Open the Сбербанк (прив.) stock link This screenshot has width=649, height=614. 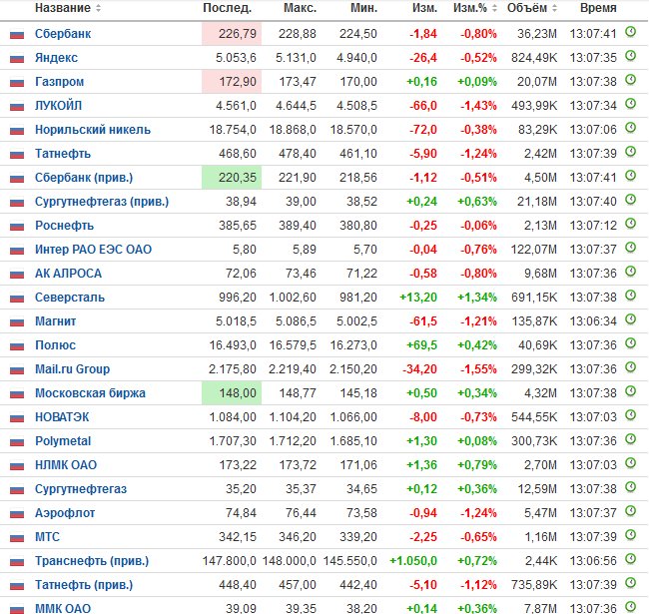(84, 178)
